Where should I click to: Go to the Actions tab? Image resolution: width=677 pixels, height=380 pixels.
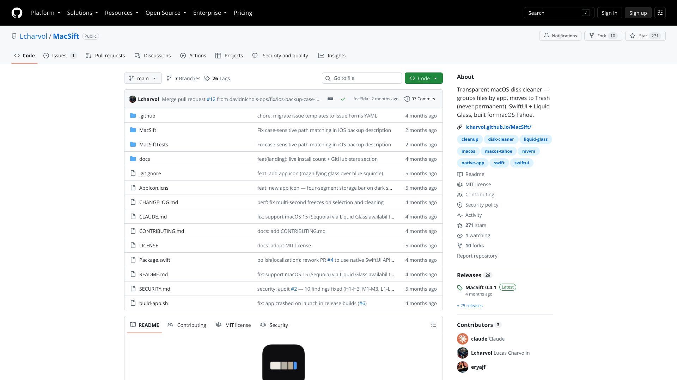coord(193,56)
